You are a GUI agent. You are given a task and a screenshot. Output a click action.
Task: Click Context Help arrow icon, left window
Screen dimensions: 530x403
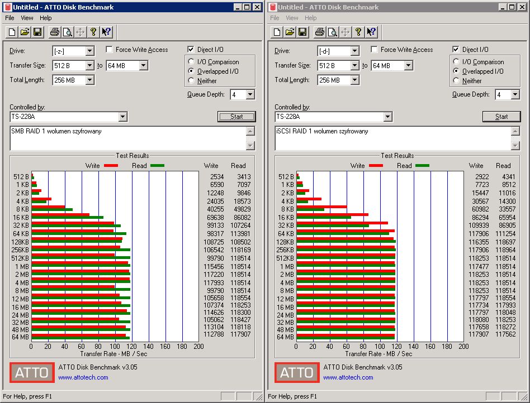pyautogui.click(x=106, y=32)
